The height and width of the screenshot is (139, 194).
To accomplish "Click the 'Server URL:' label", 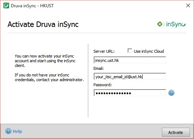I will click(x=104, y=51).
